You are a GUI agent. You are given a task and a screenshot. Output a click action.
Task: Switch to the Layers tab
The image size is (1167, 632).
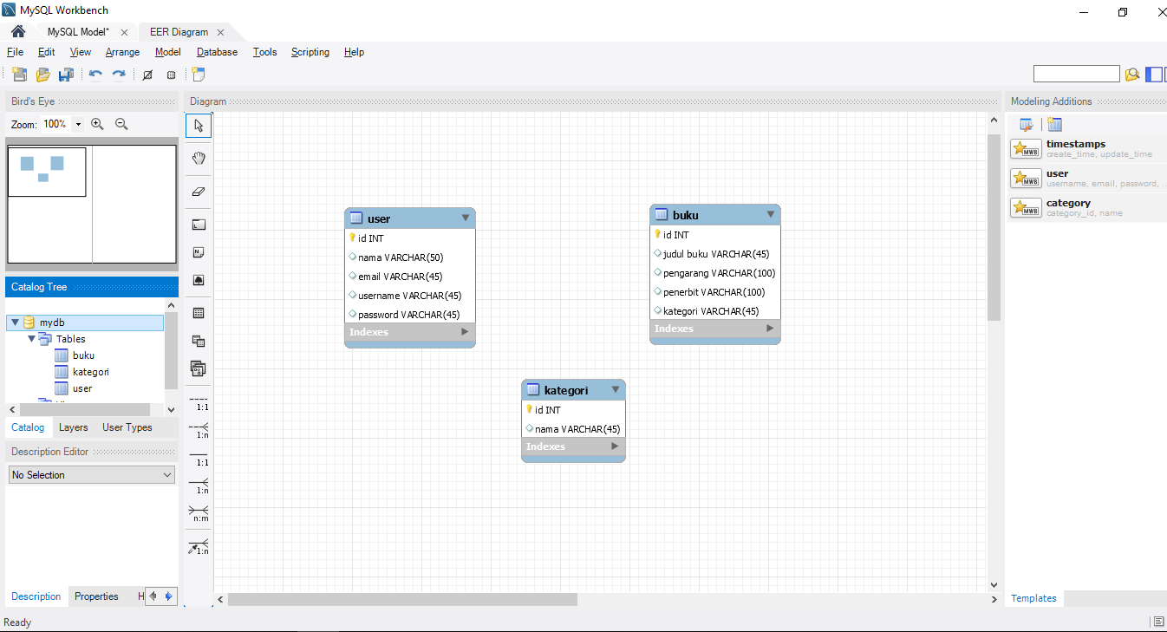[73, 427]
